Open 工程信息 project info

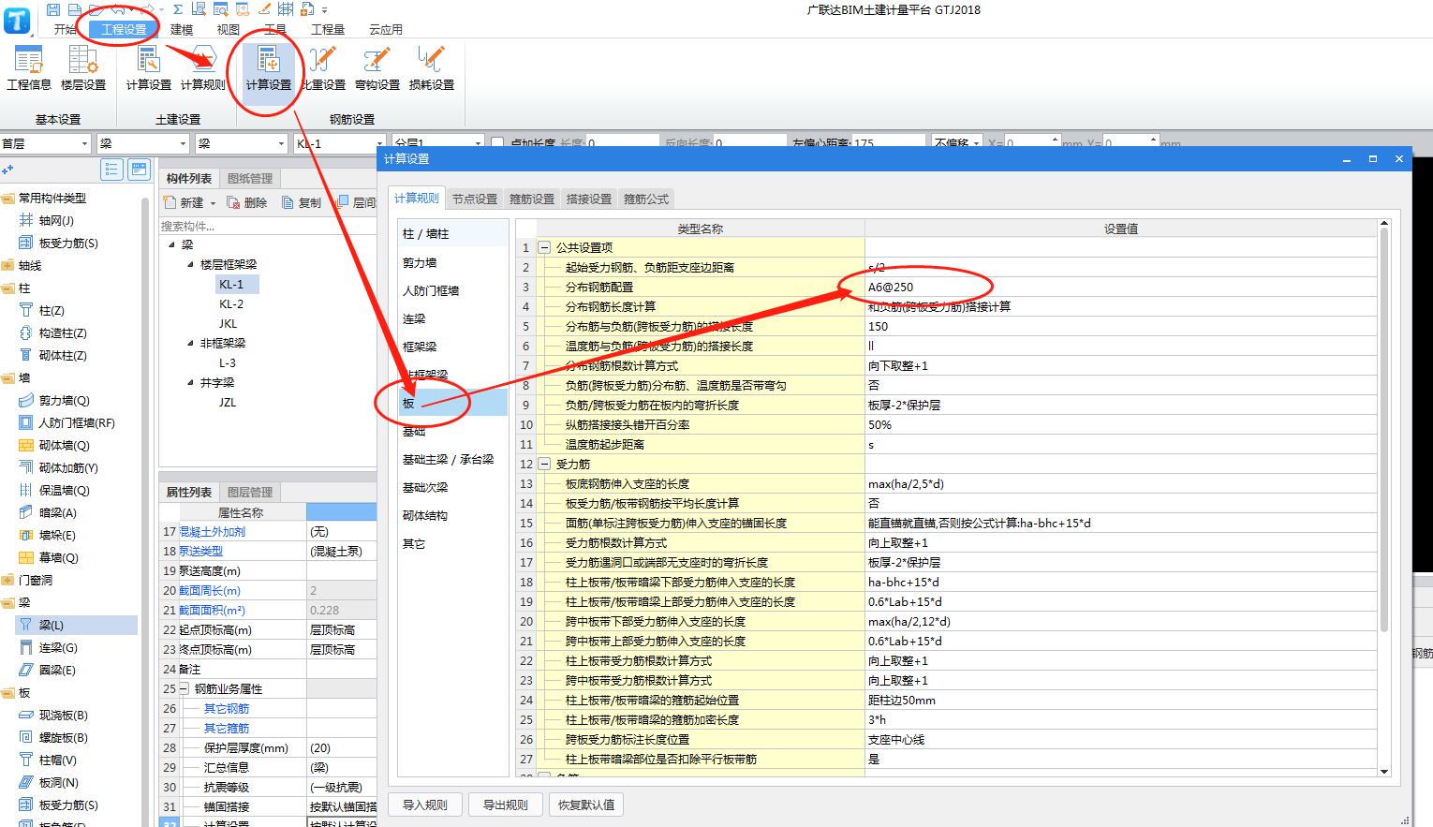coord(29,68)
